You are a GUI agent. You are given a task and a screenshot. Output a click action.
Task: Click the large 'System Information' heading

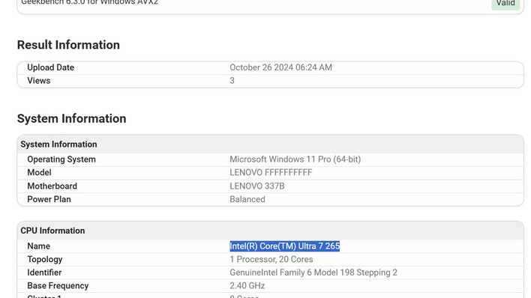(71, 119)
